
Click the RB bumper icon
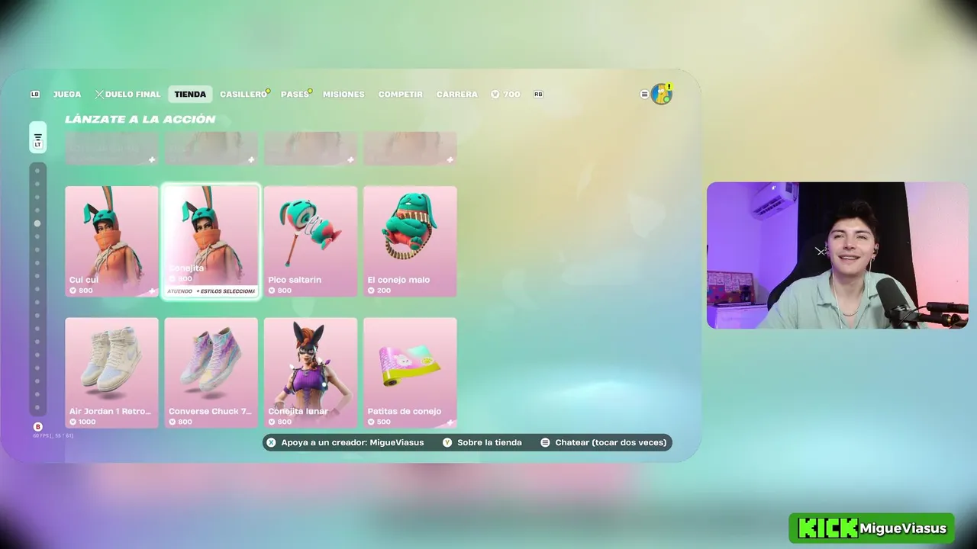(x=538, y=95)
